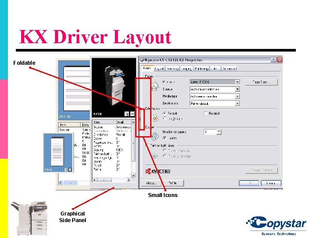This screenshot has width=317, height=238.
Task: Click the Profile button
Action: (173, 183)
